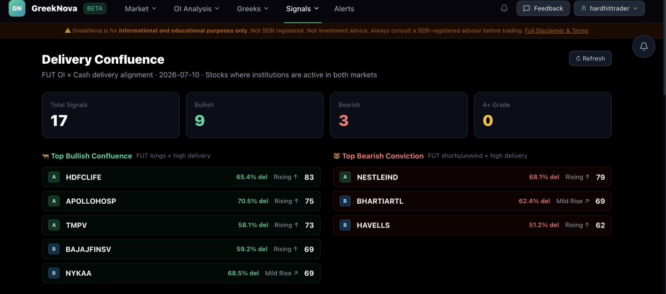Image resolution: width=666 pixels, height=294 pixels.
Task: Click the 68.1% del value for NESTLEIND
Action: [544, 177]
